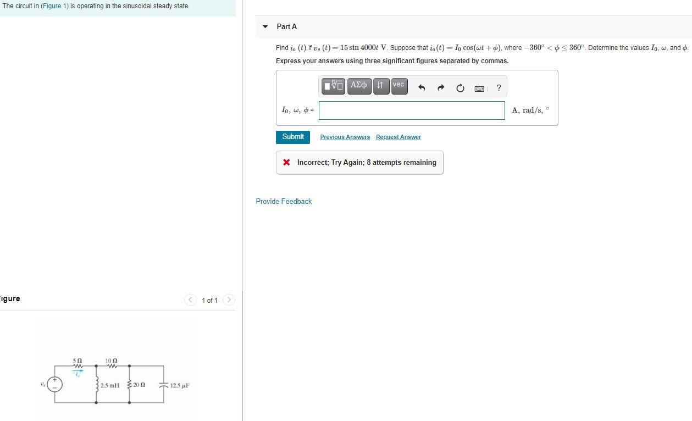This screenshot has width=692, height=421.
Task: Select the Greek symbols ΑΣφ icon
Action: pyautogui.click(x=359, y=86)
